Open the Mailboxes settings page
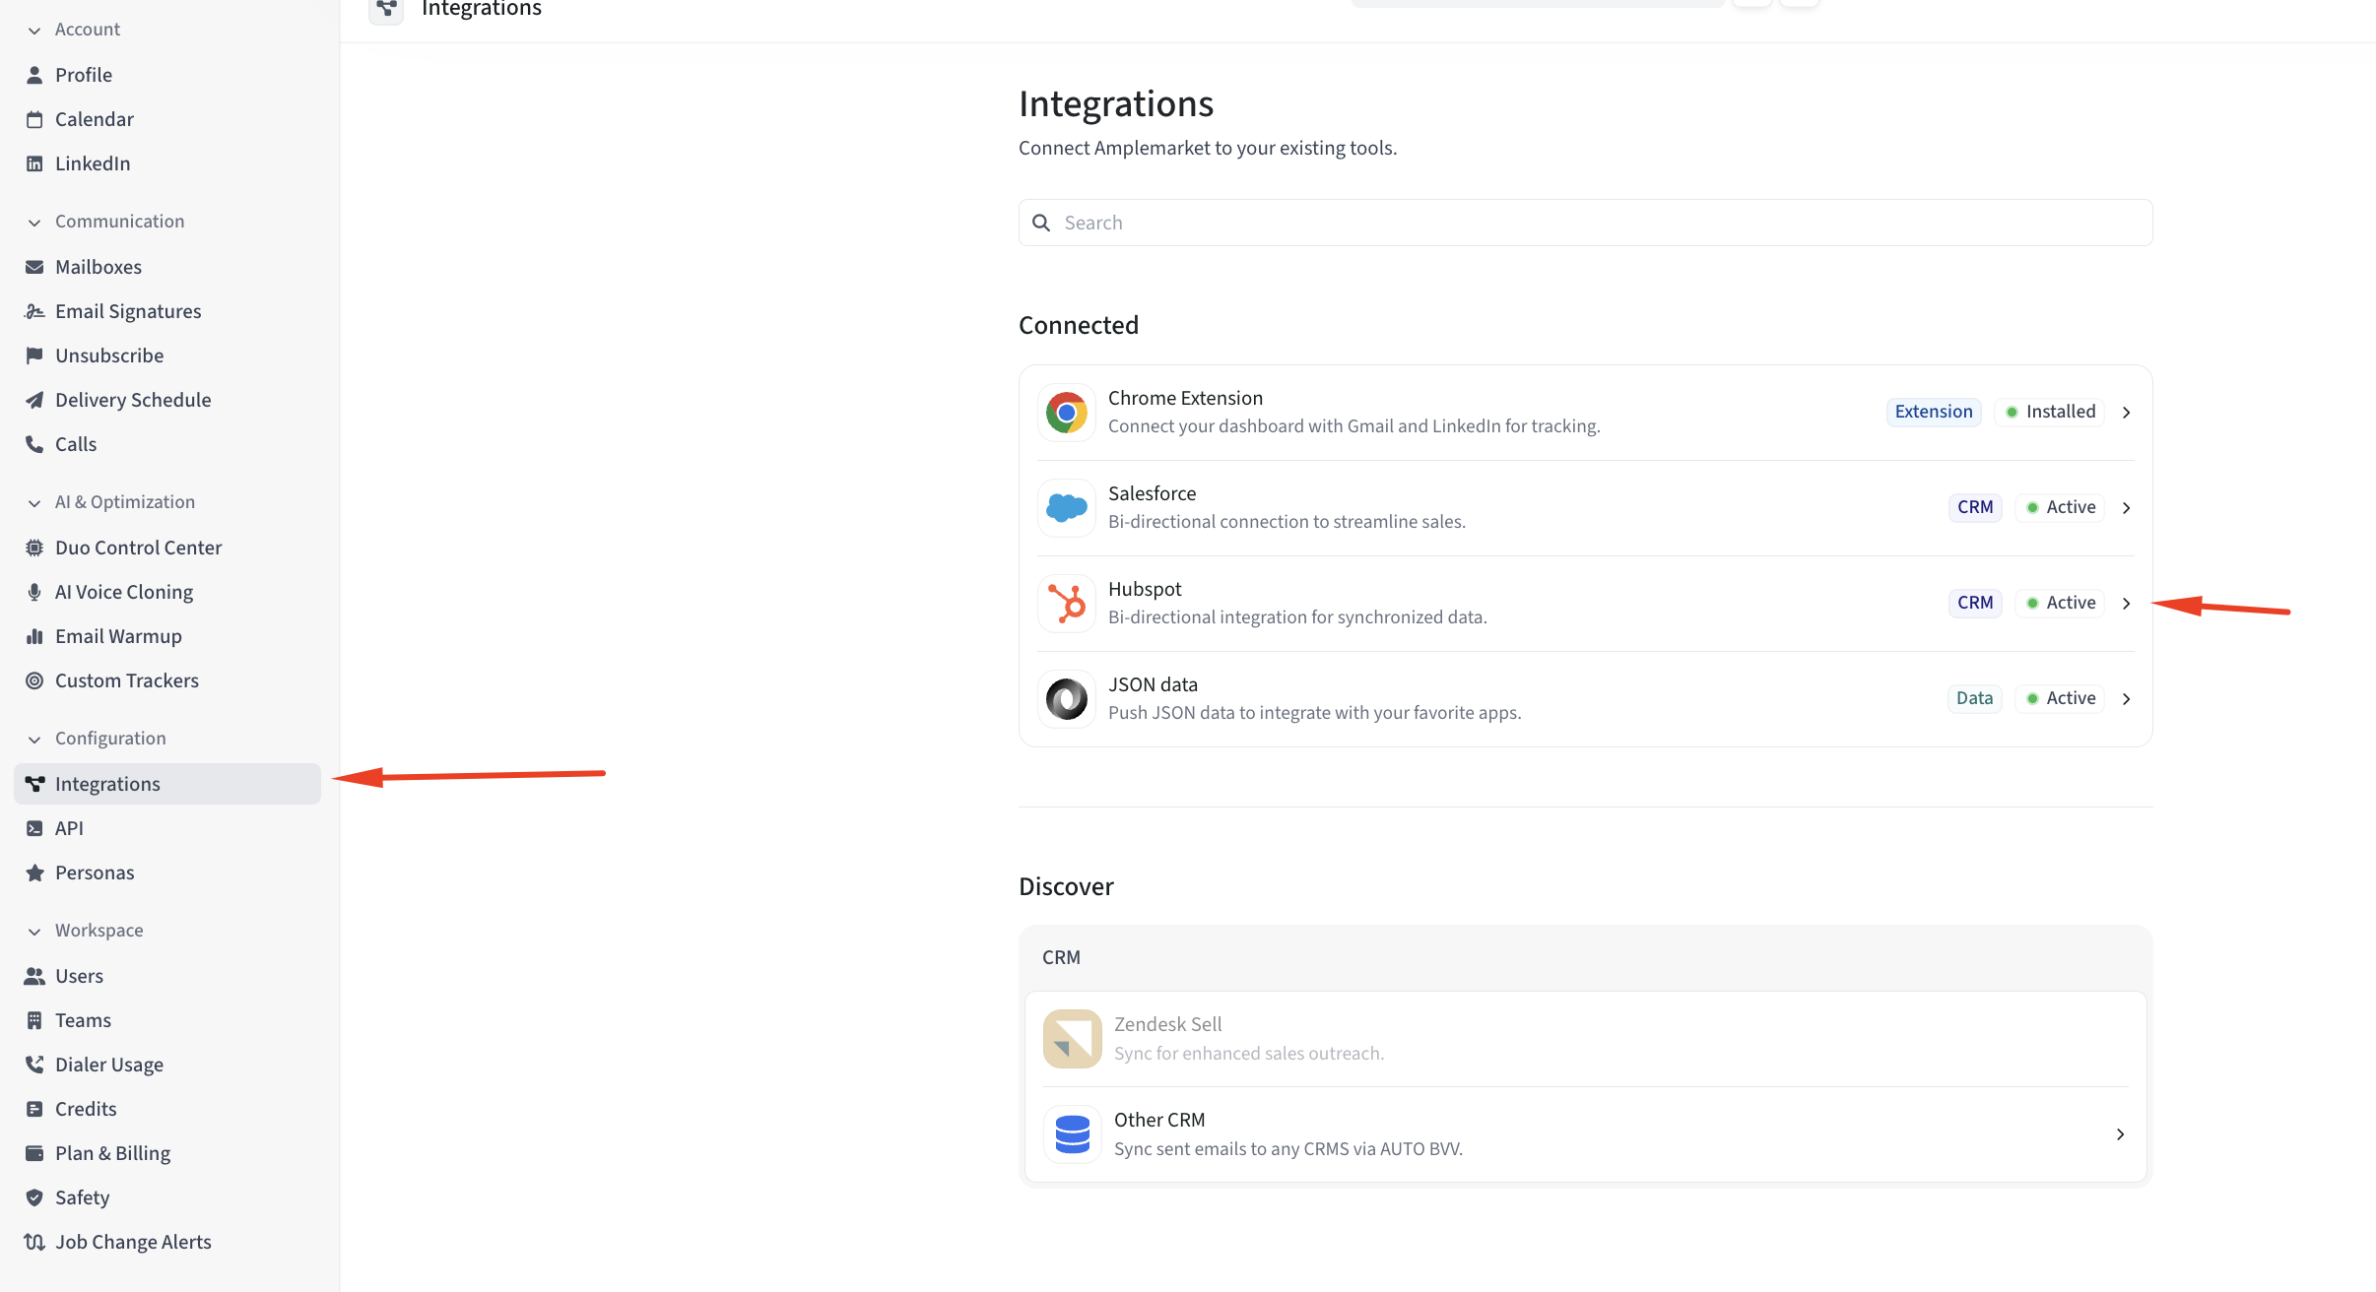The width and height of the screenshot is (2376, 1292). coord(99,267)
